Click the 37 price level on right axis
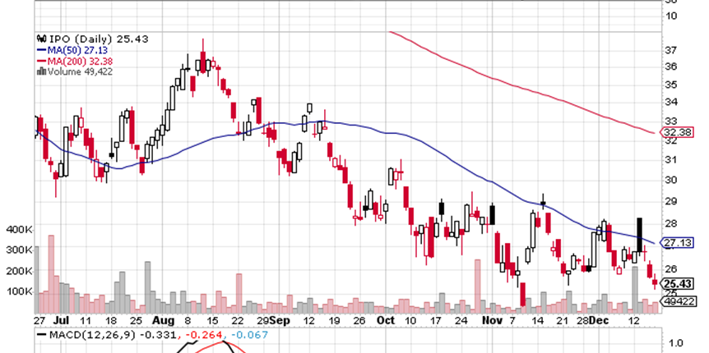The height and width of the screenshot is (353, 709). pyautogui.click(x=670, y=48)
